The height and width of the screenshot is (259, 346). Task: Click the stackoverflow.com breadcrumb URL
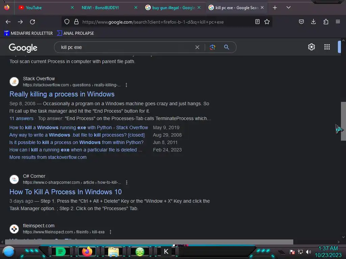[x=72, y=85]
